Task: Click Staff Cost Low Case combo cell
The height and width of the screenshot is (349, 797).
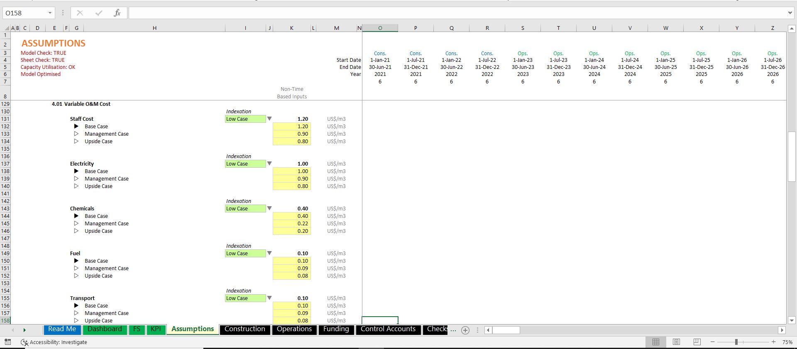Action: 245,119
